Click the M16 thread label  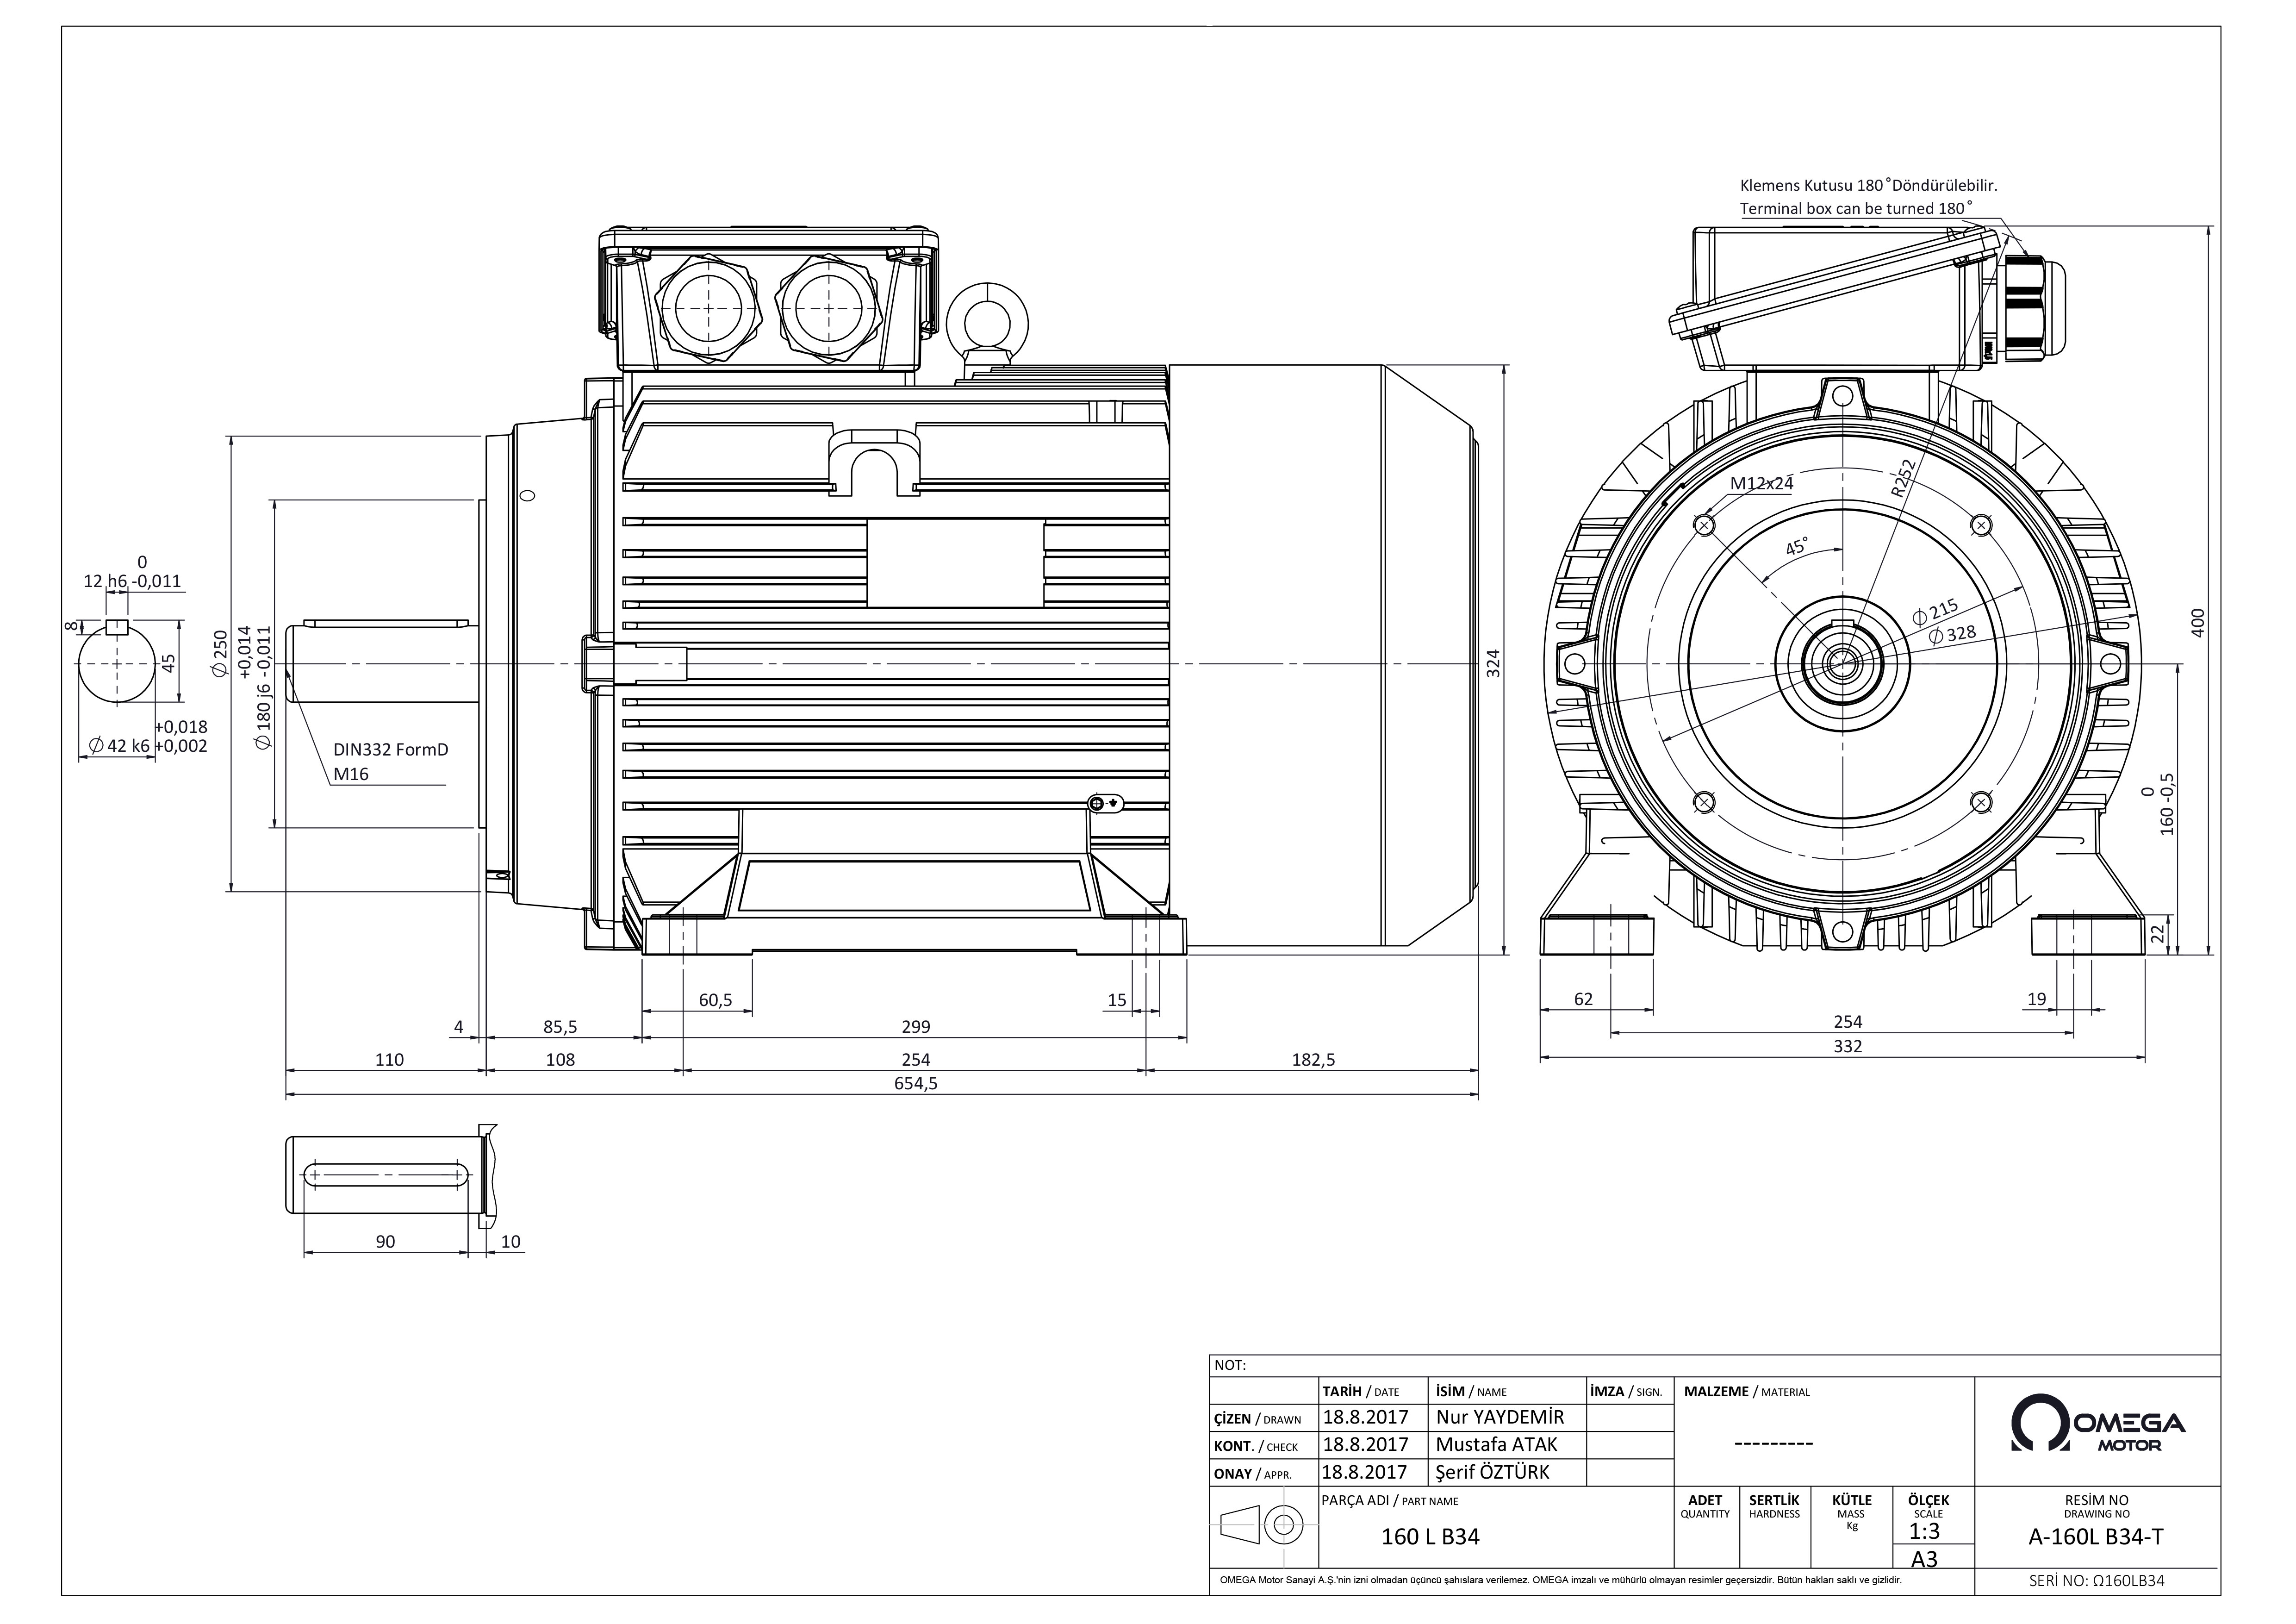pyautogui.click(x=351, y=774)
